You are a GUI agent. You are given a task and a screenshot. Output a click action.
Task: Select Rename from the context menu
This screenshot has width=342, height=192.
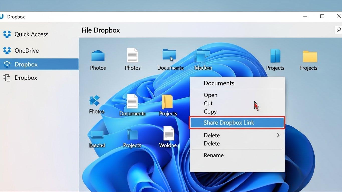coord(213,155)
